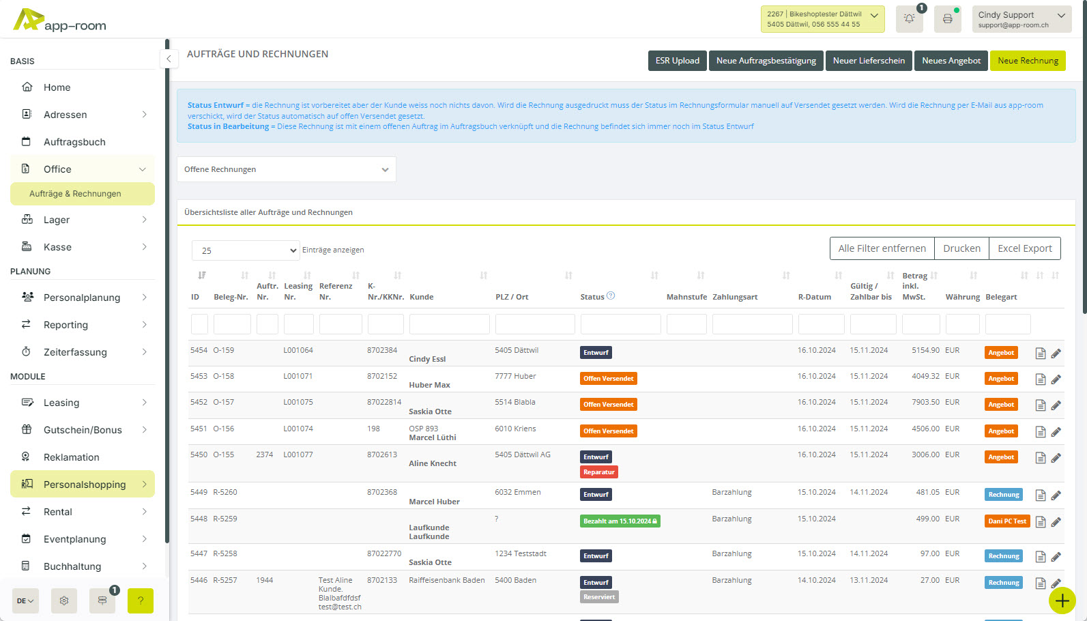Viewport: 1087px width, 621px height.
Task: Click the notification bell icon
Action: (x=909, y=19)
